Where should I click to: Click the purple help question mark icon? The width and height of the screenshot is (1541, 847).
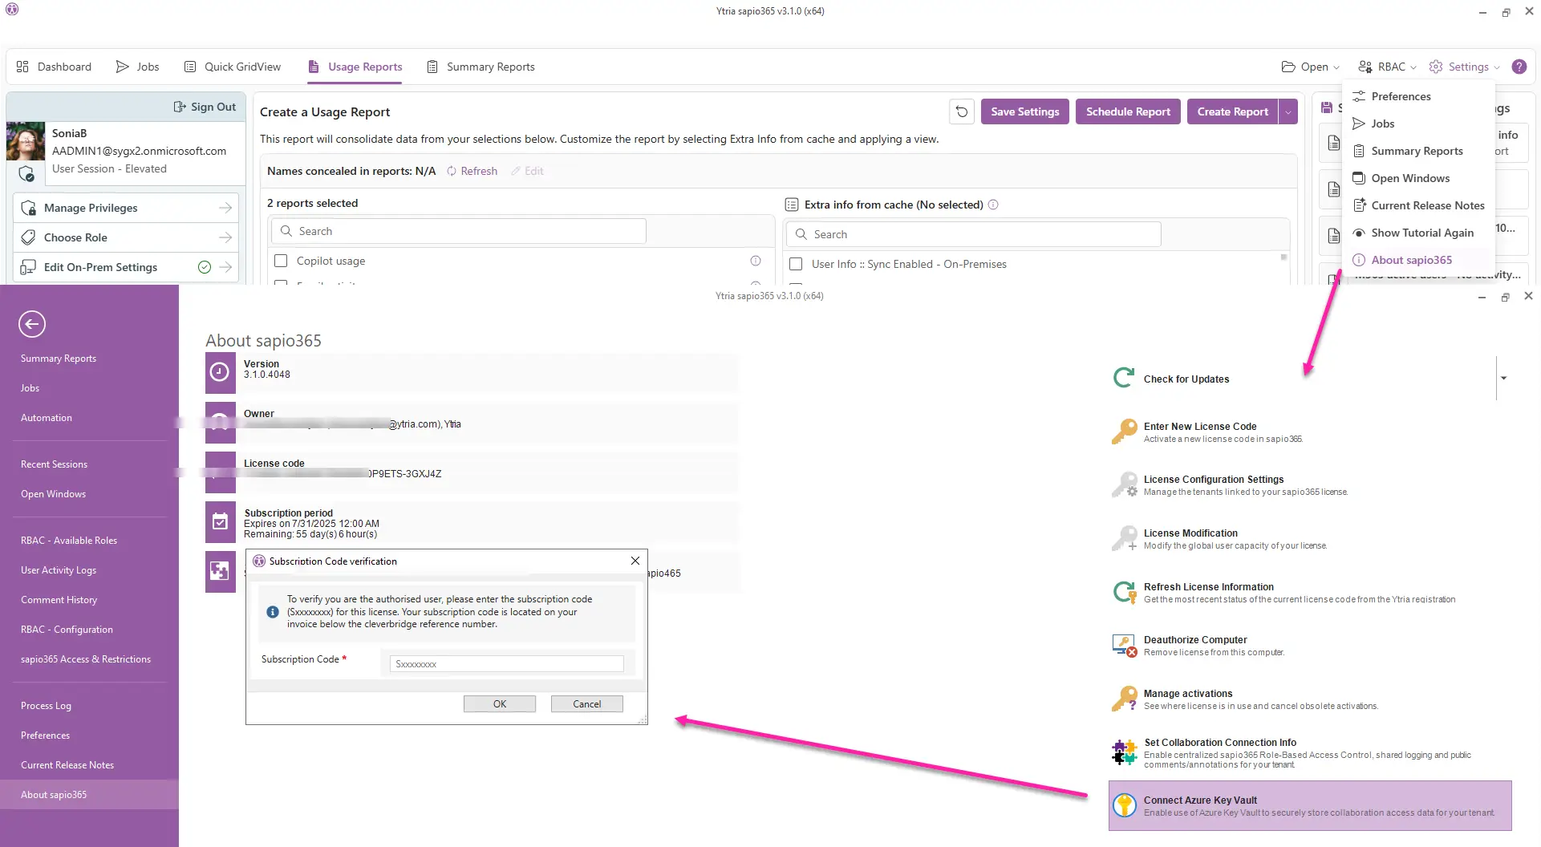point(1519,67)
